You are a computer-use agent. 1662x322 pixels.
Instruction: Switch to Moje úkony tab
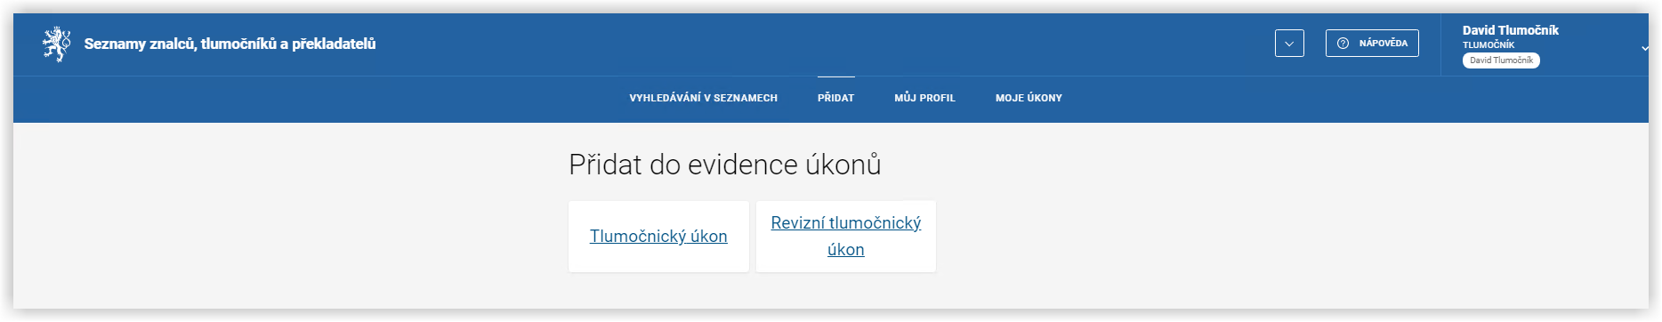point(1029,98)
